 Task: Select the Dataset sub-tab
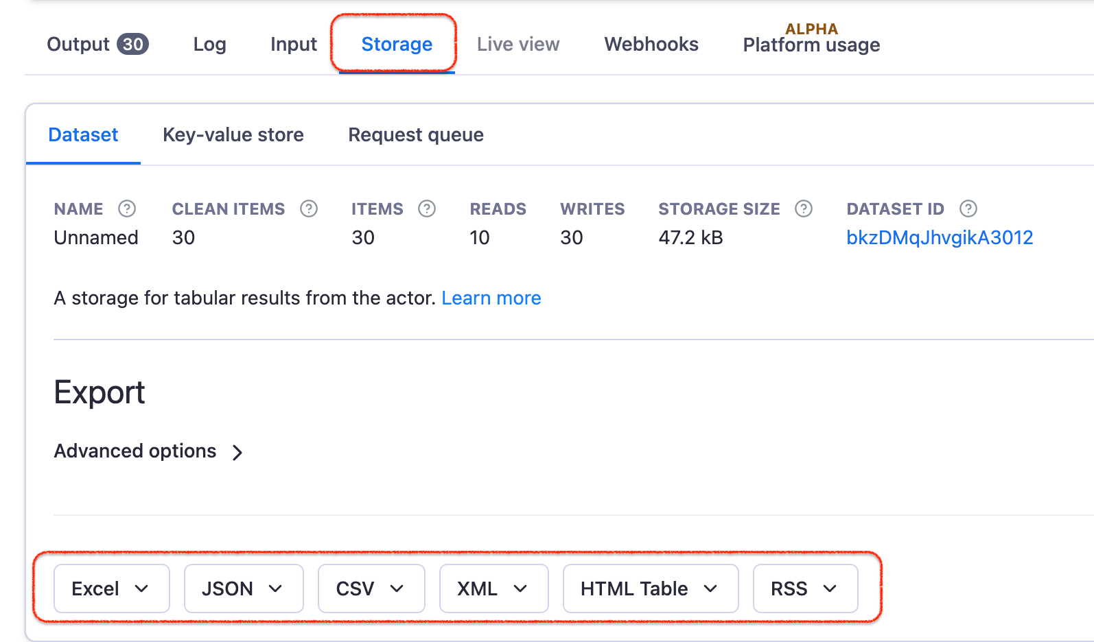coord(83,134)
